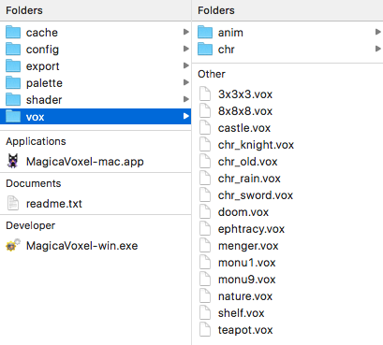This screenshot has height=345, width=383.
Task: Click the doom.vox file icon
Action: pos(205,211)
